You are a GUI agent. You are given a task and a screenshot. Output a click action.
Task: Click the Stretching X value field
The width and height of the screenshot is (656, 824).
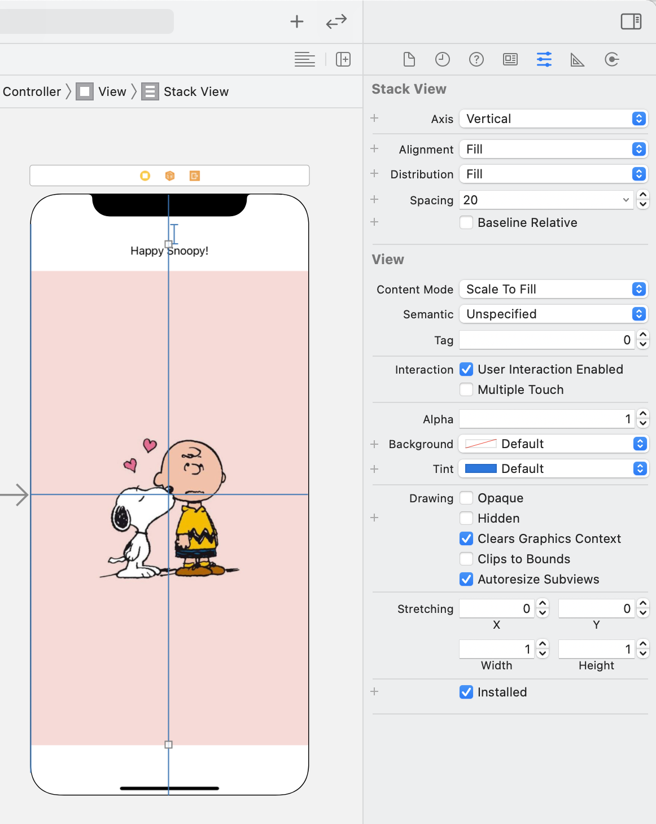point(497,608)
